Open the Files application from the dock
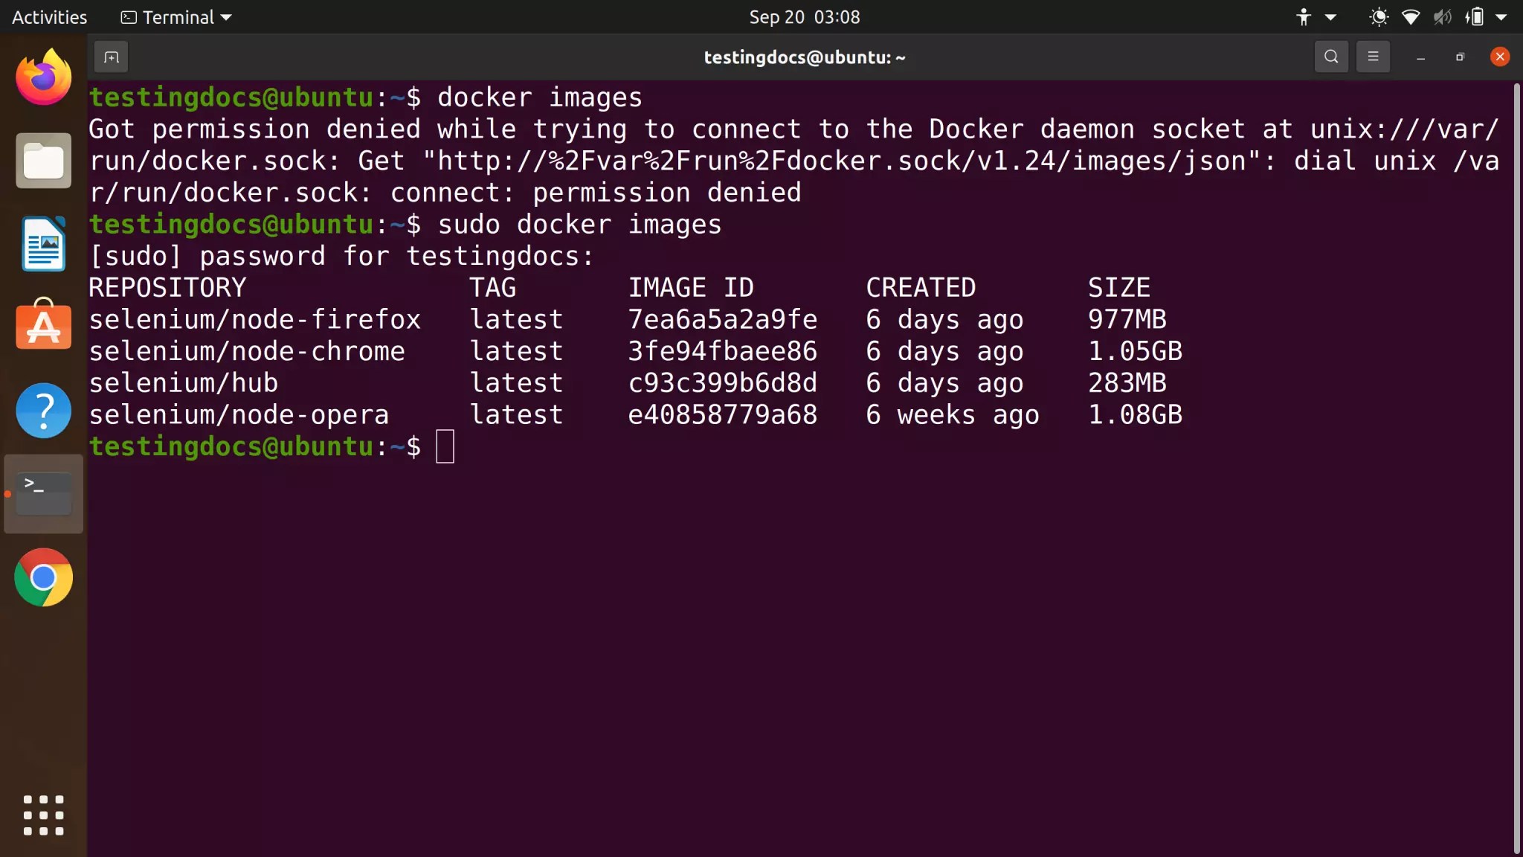 coord(42,160)
